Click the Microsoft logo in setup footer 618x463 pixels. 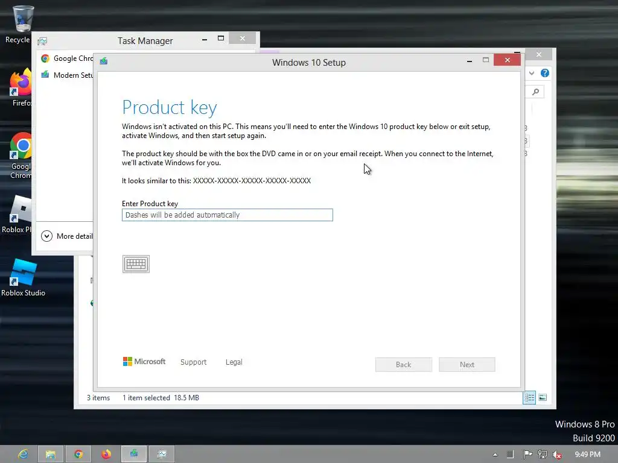click(x=144, y=362)
